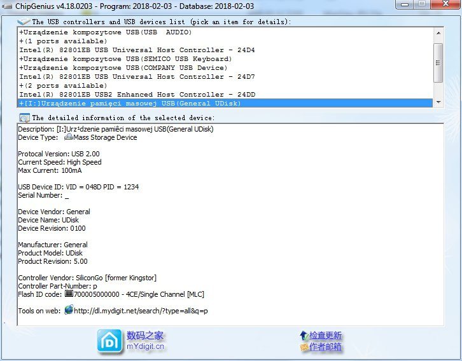Click the magnifier icon beside detailed information
Viewport: 462px width, 361px height.
pyautogui.click(x=24, y=118)
